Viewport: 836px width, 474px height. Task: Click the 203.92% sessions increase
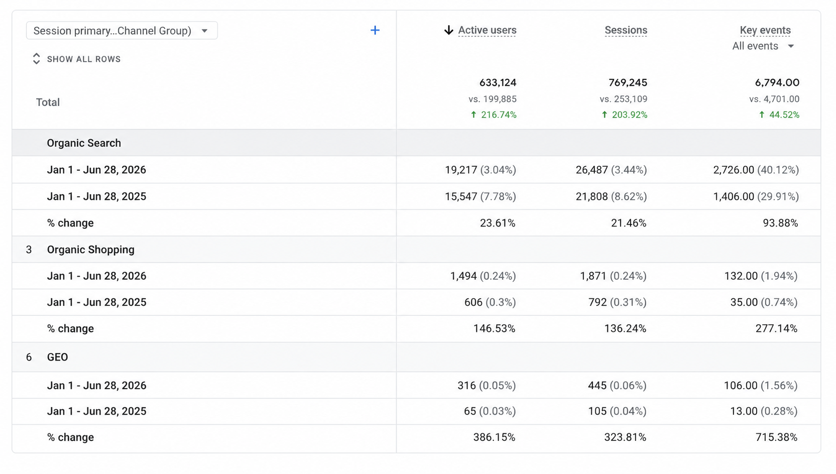(x=624, y=115)
